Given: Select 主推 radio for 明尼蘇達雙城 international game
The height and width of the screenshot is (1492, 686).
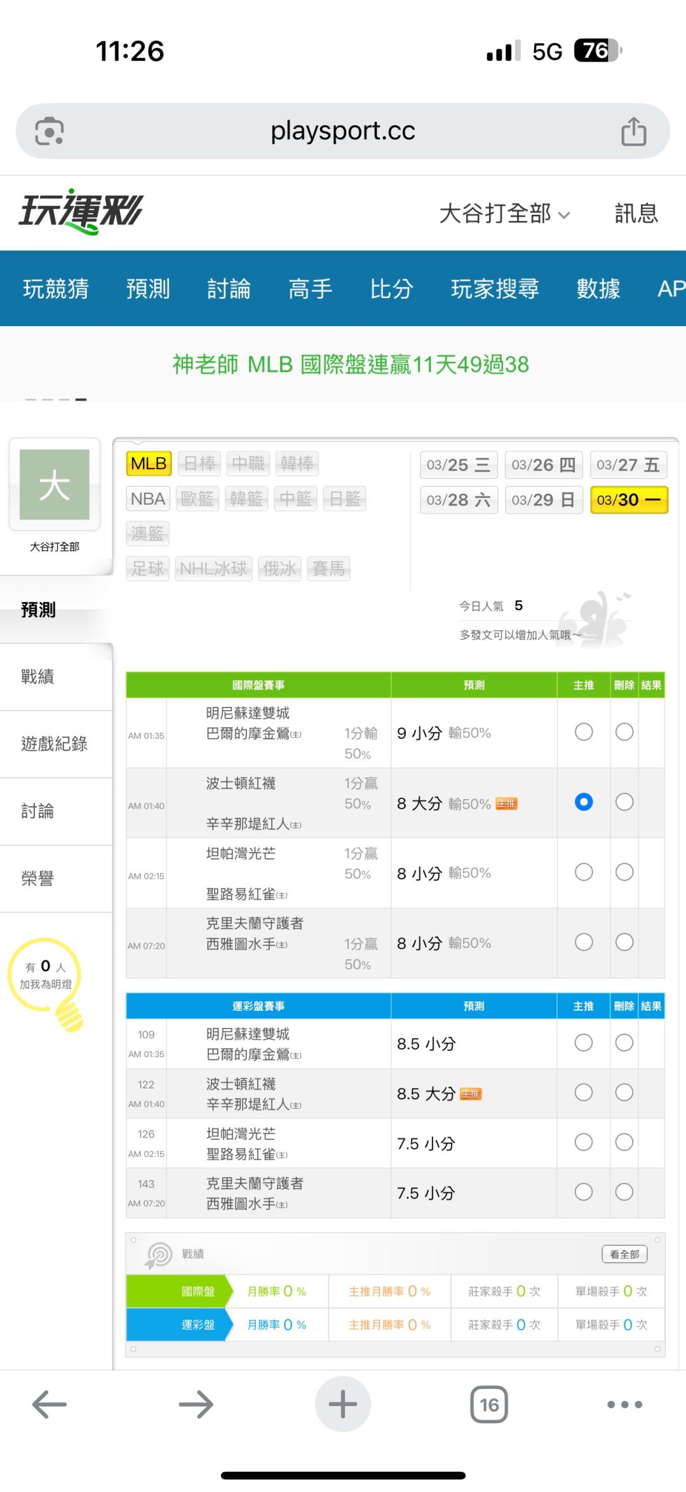Looking at the screenshot, I should (583, 732).
